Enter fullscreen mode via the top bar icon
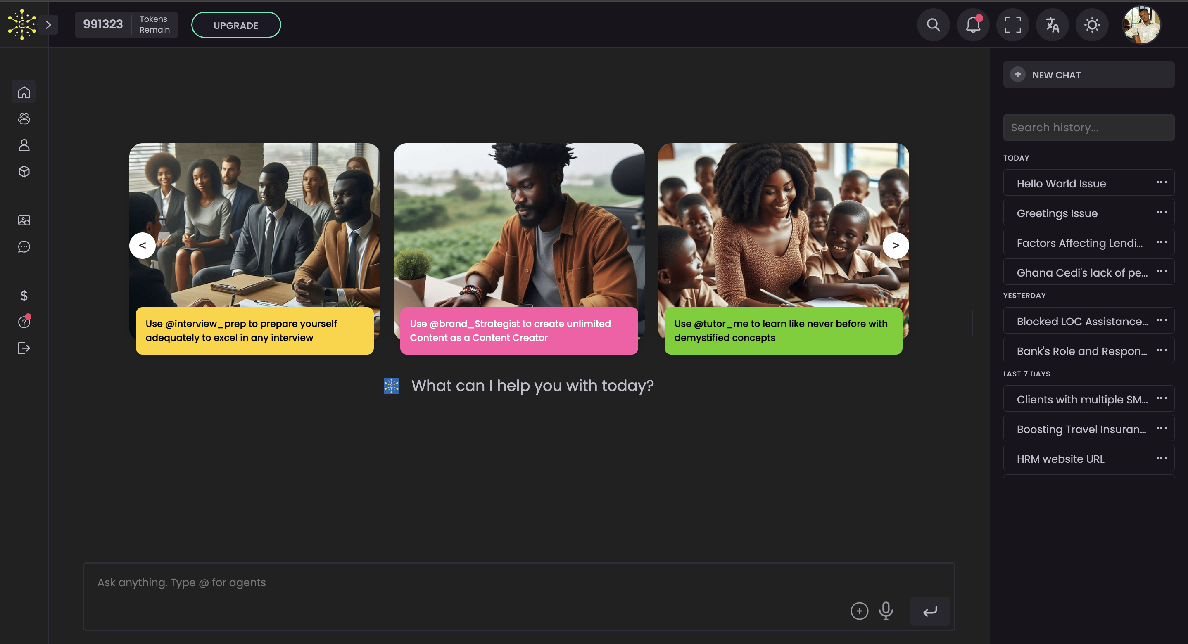 pyautogui.click(x=1012, y=25)
